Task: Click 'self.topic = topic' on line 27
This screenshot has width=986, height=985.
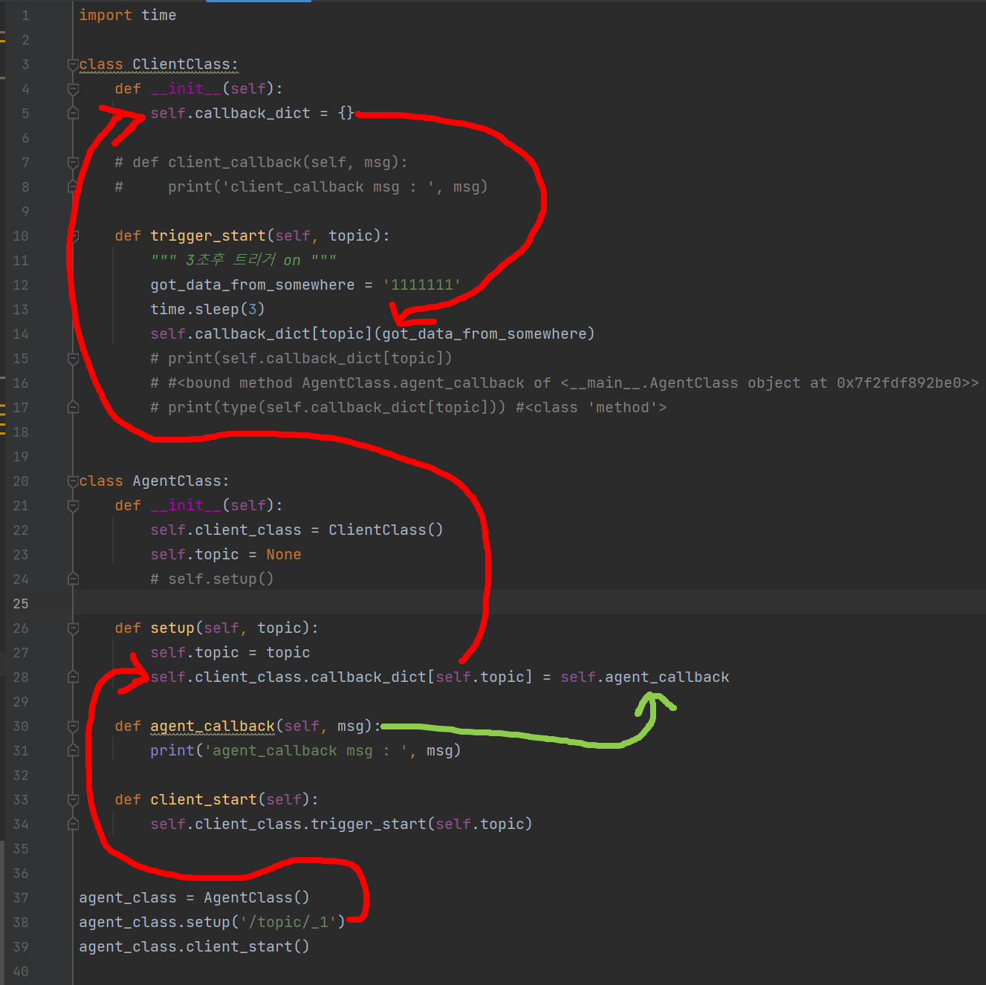Action: click(230, 653)
